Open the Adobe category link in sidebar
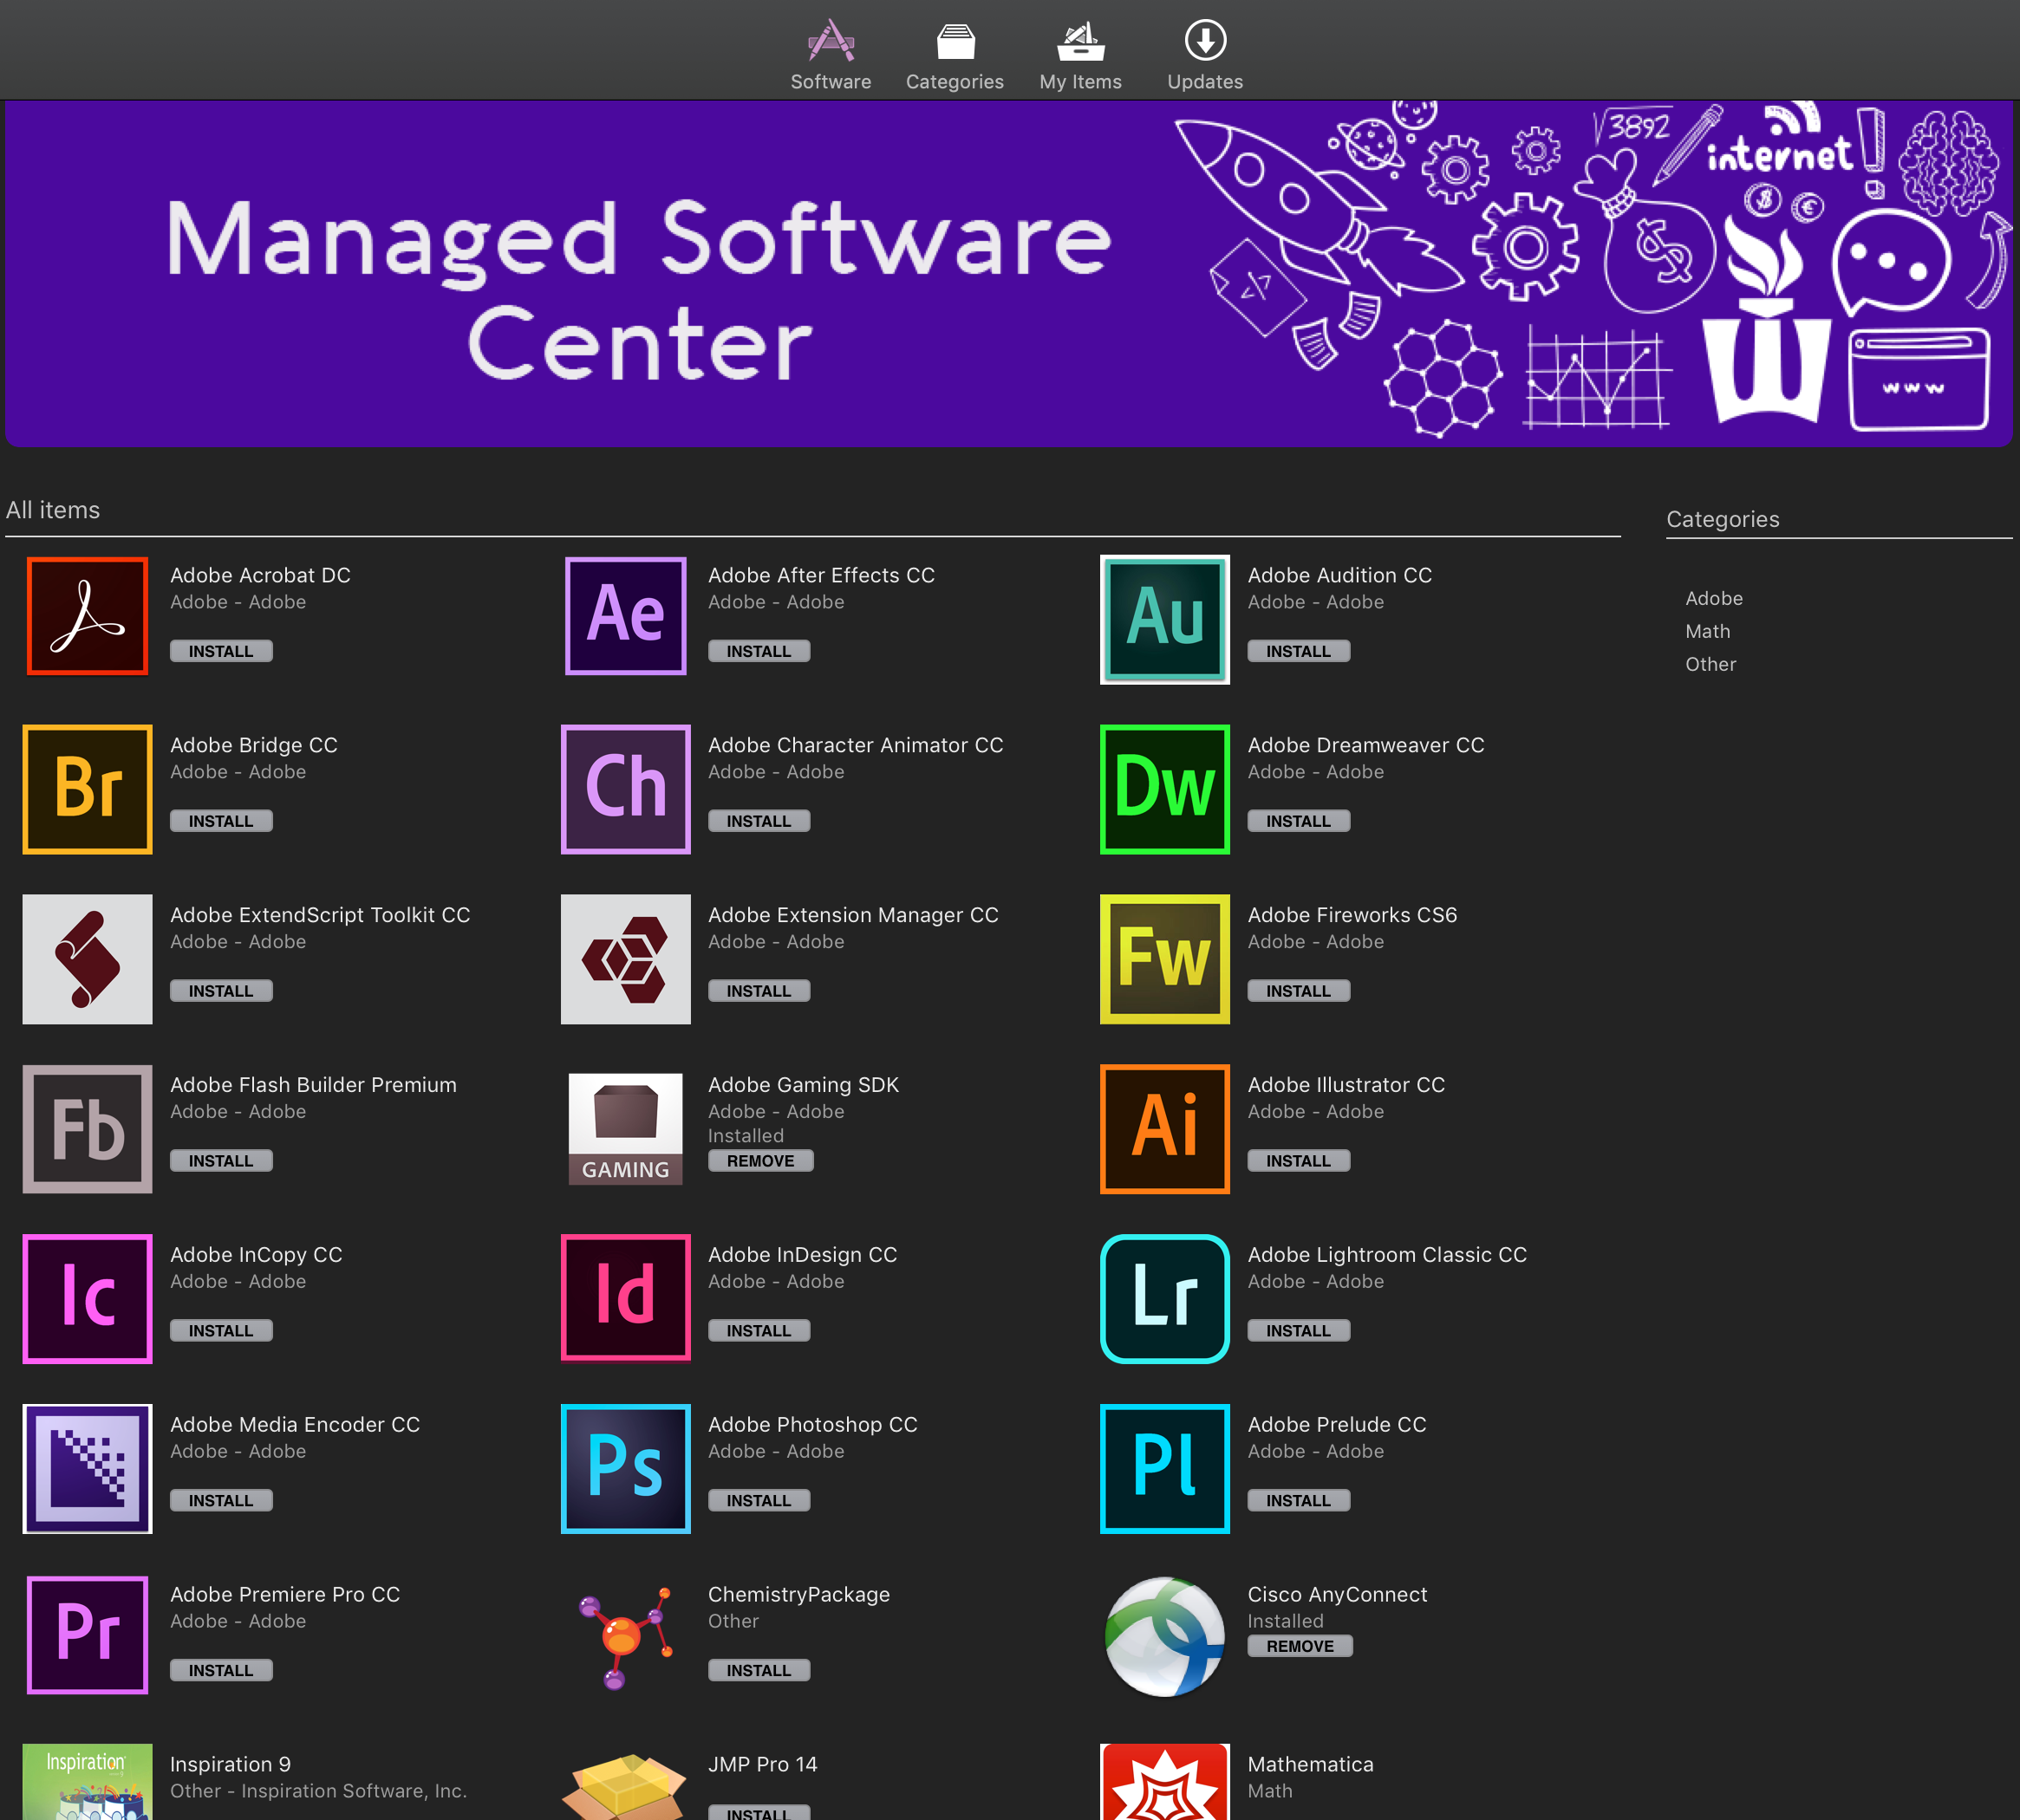This screenshot has height=1820, width=2020. tap(1713, 598)
